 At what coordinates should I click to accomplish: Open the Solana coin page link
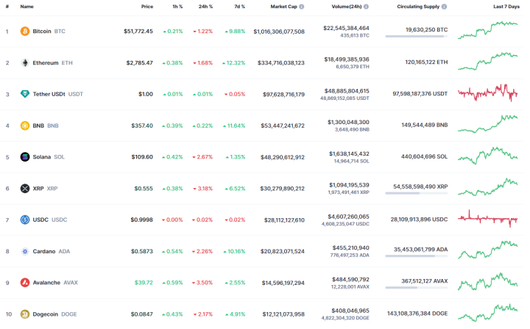click(x=49, y=157)
